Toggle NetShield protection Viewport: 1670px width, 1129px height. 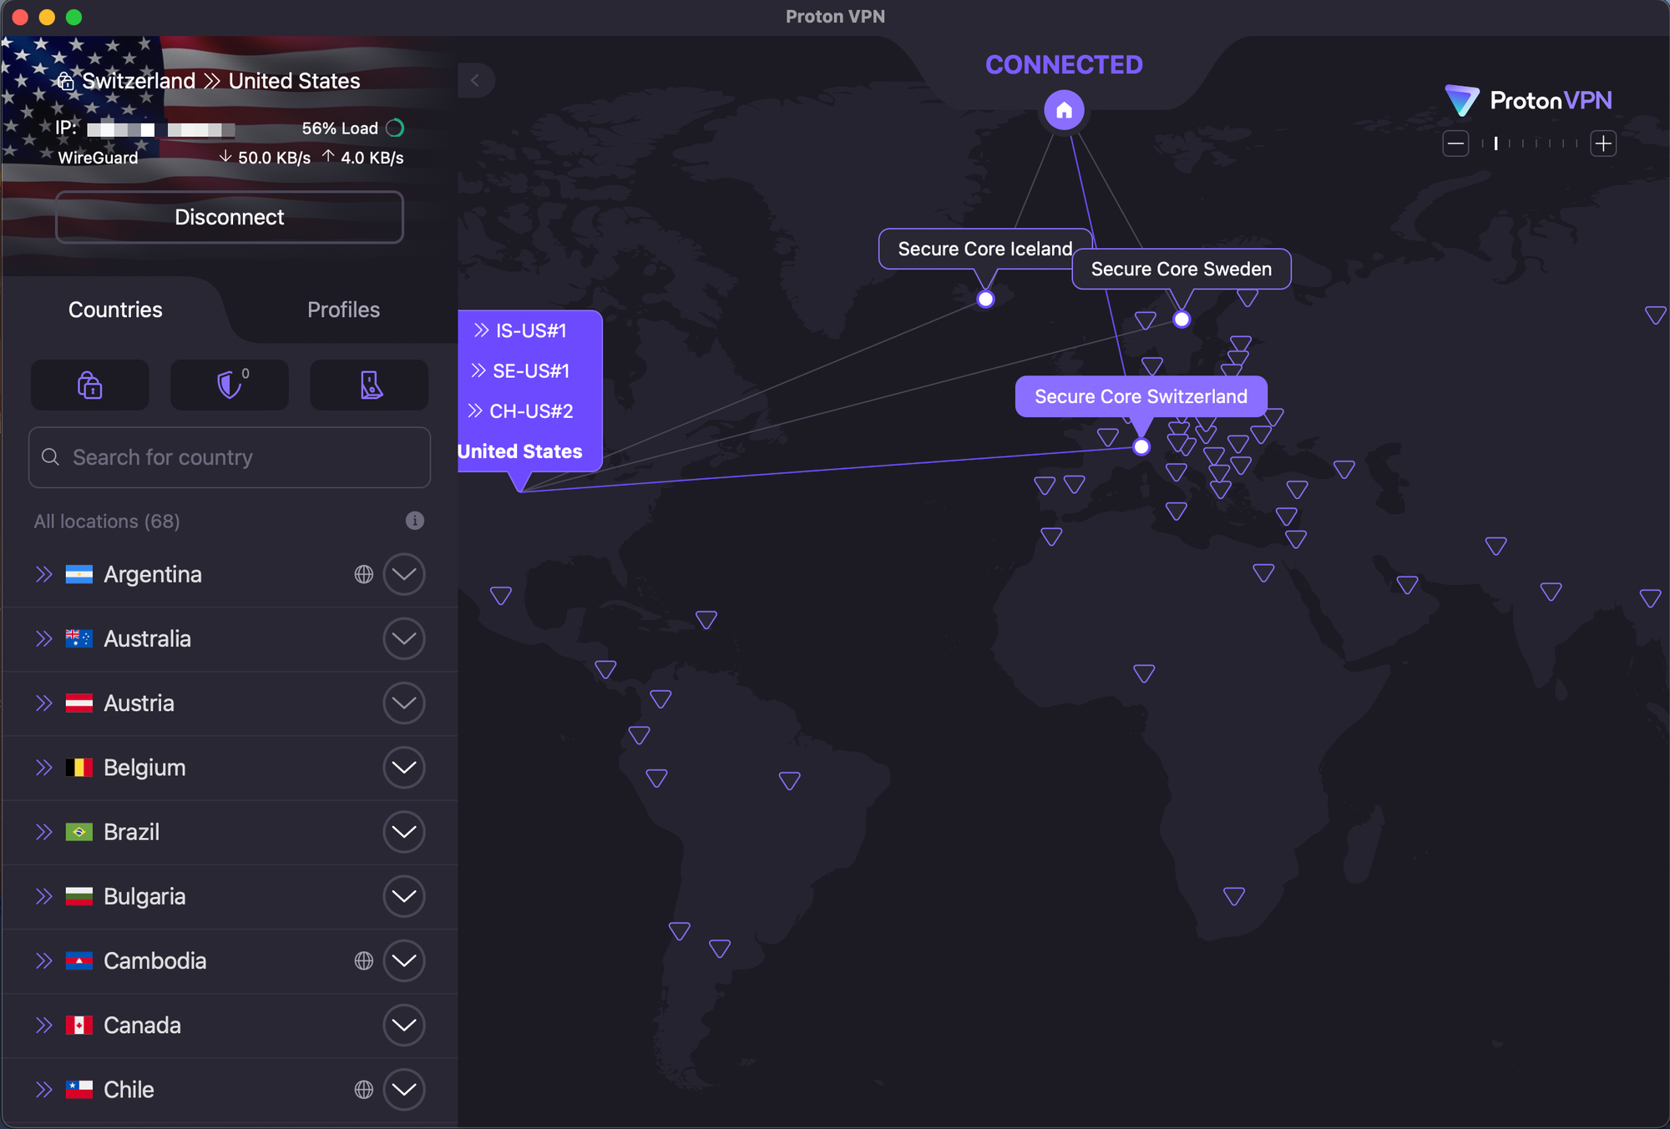(x=229, y=385)
